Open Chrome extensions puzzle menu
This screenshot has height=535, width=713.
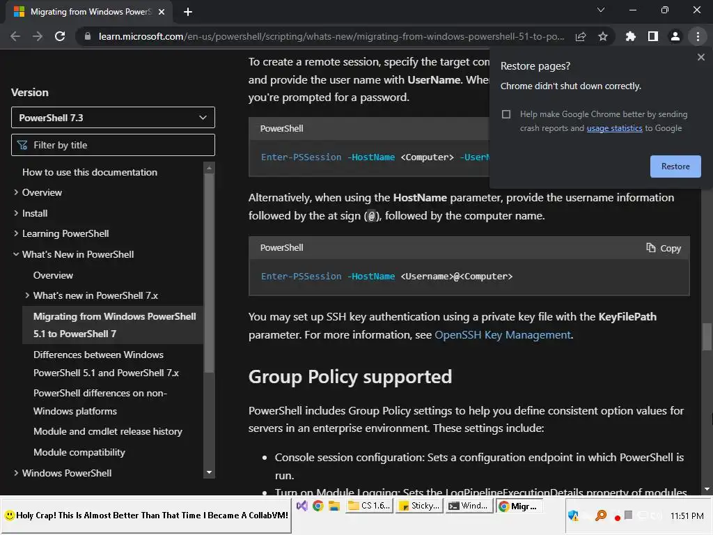630,36
